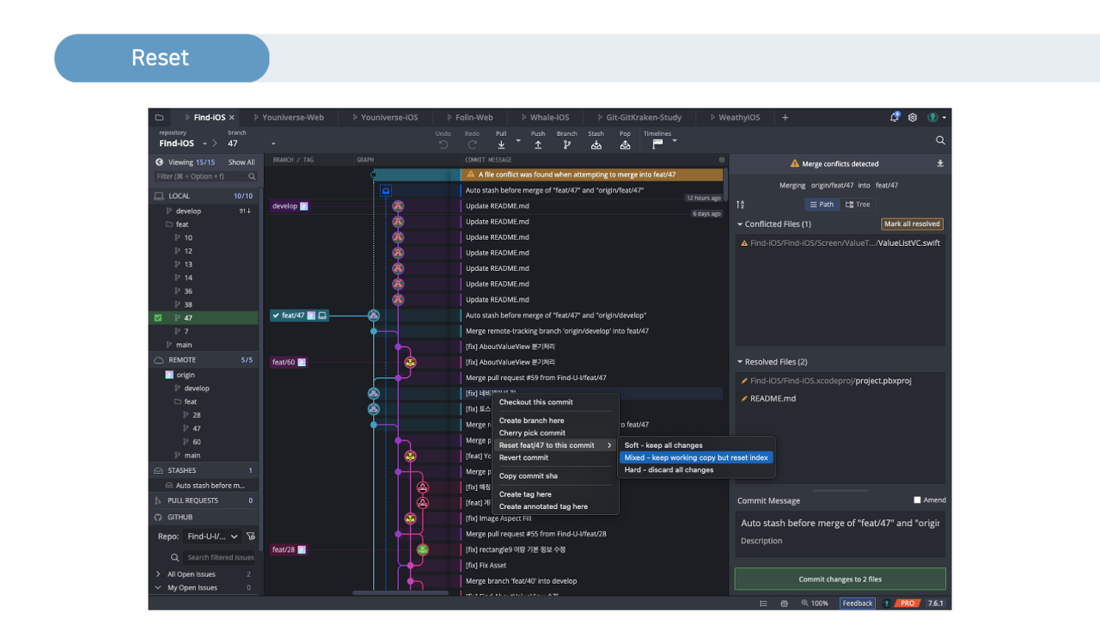
Task: Open the Timelines dropdown arrow
Action: [x=675, y=141]
